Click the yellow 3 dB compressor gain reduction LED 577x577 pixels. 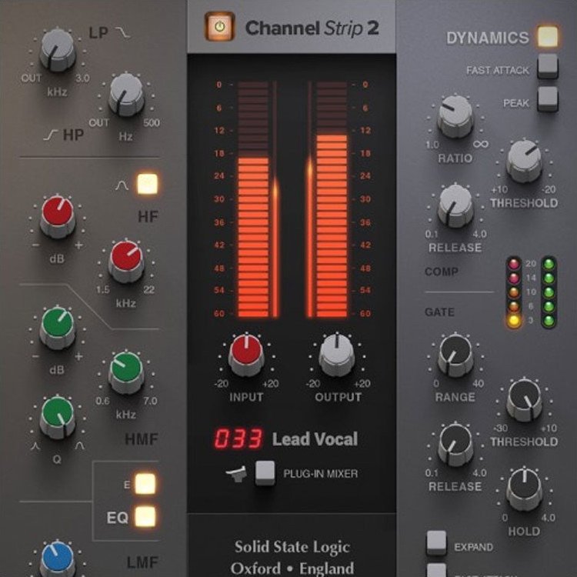click(514, 321)
